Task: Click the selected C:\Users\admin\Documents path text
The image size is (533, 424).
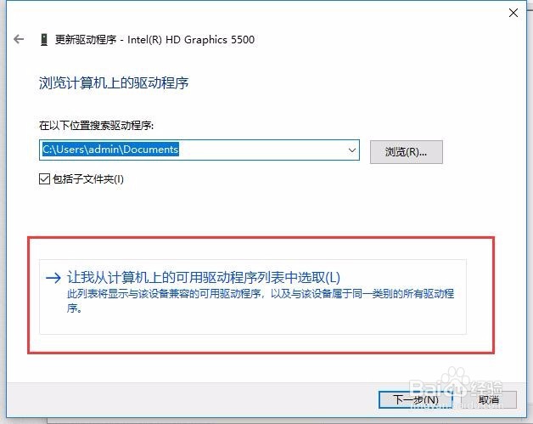Action: [110, 150]
